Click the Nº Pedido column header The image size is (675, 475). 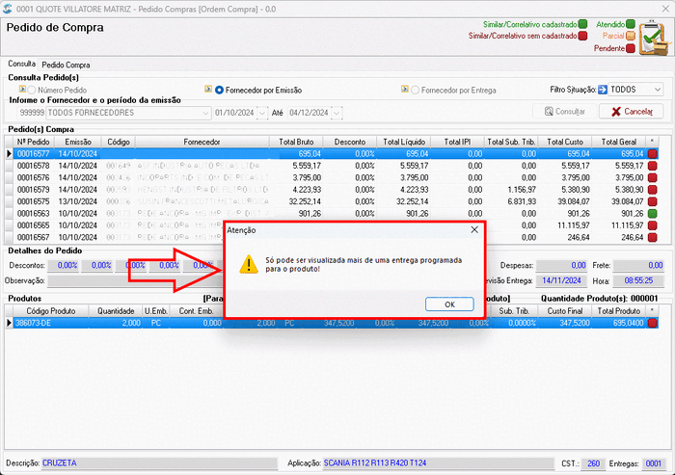click(x=33, y=142)
